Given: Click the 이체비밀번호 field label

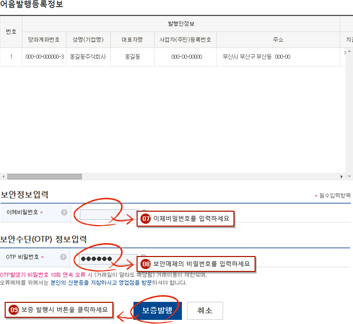Looking at the screenshot, I should [x=22, y=212].
